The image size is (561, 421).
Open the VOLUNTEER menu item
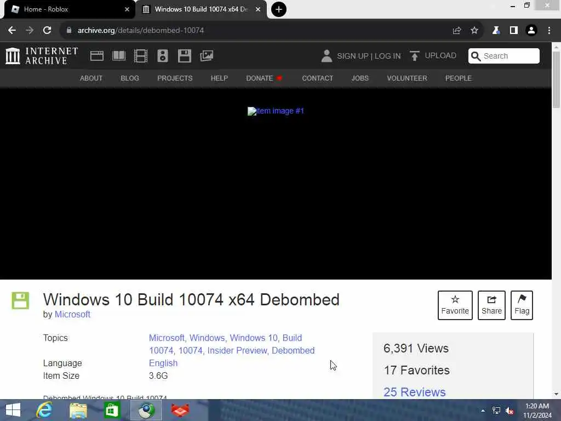(x=407, y=78)
